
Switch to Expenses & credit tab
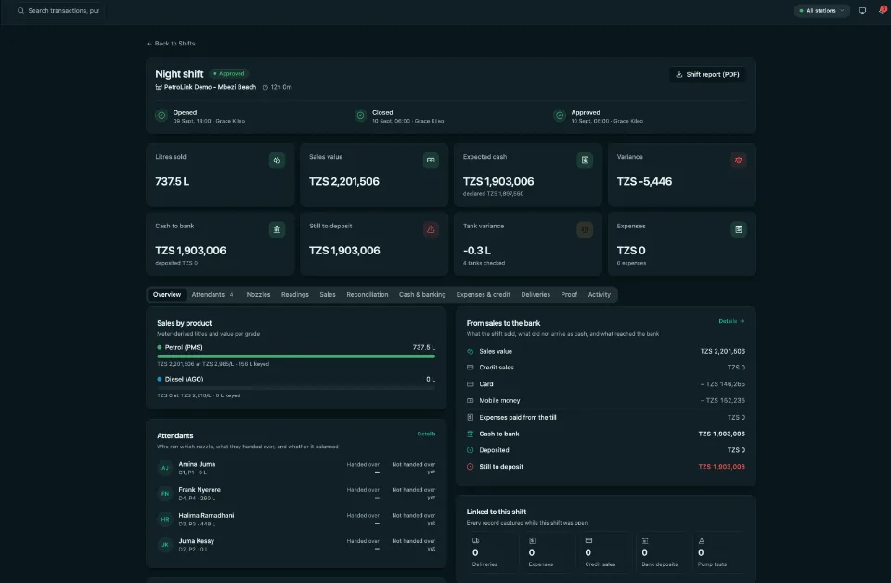point(483,295)
